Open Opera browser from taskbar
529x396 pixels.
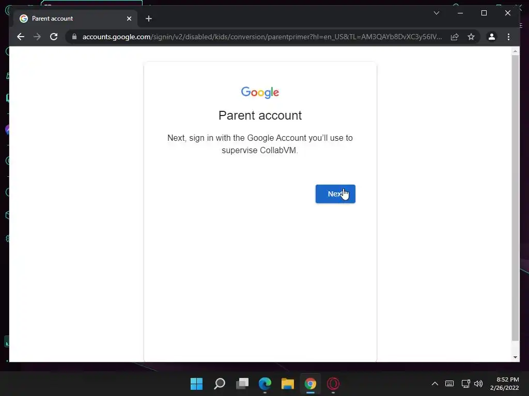click(x=333, y=384)
